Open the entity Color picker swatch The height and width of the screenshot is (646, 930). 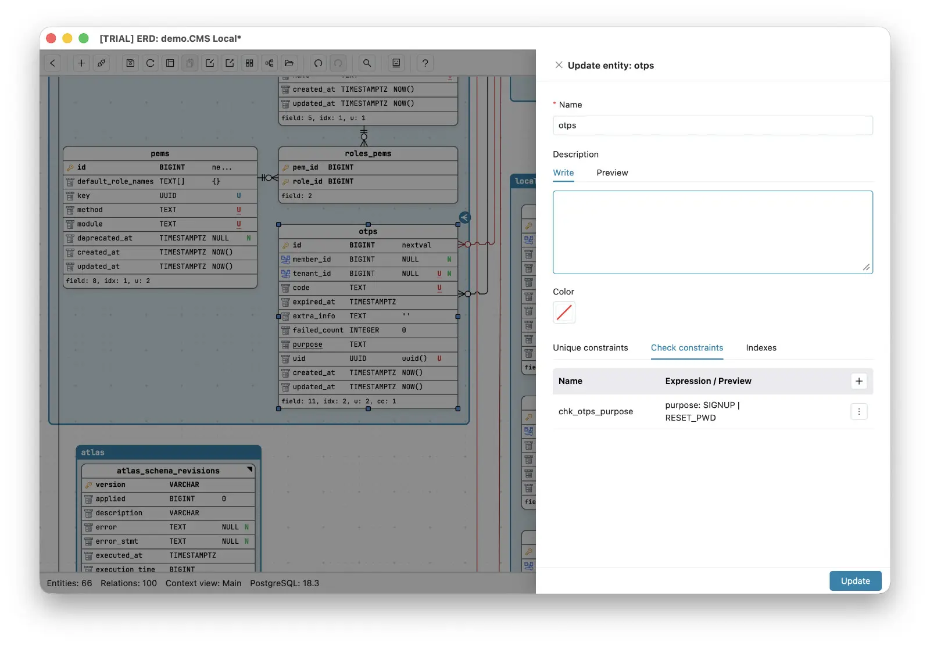click(564, 313)
